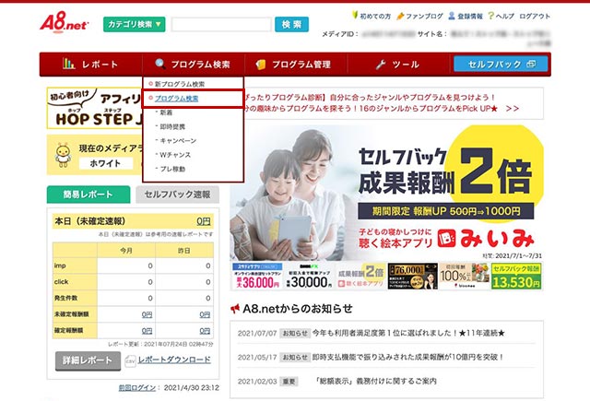Select the 36,000円 banner thumbnail

[x=257, y=277]
